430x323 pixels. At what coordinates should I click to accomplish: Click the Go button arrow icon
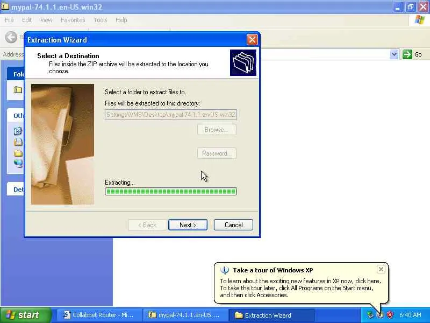pos(407,54)
